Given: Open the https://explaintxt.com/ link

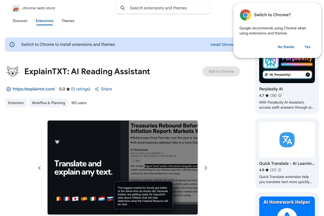Looking at the screenshot, I should click(x=34, y=89).
